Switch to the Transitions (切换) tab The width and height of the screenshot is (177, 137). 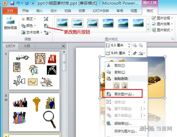pos(68,11)
